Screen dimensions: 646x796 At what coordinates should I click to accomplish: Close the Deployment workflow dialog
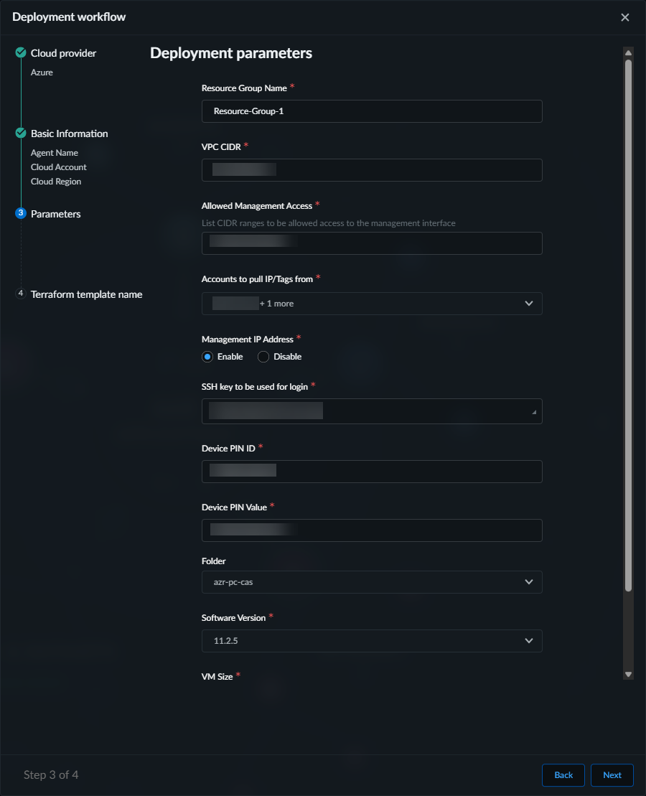pos(625,17)
